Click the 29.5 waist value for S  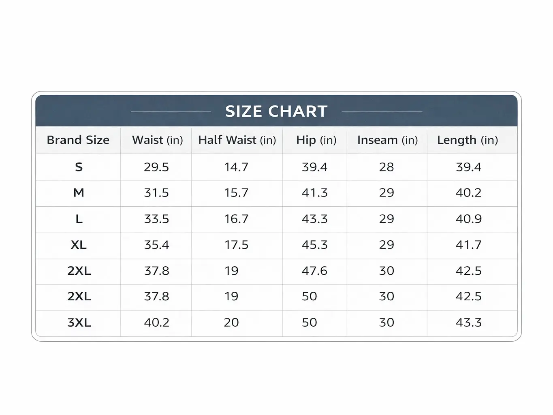pos(156,167)
